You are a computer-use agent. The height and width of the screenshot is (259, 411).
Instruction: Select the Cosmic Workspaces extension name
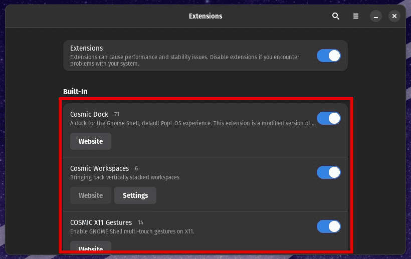99,168
